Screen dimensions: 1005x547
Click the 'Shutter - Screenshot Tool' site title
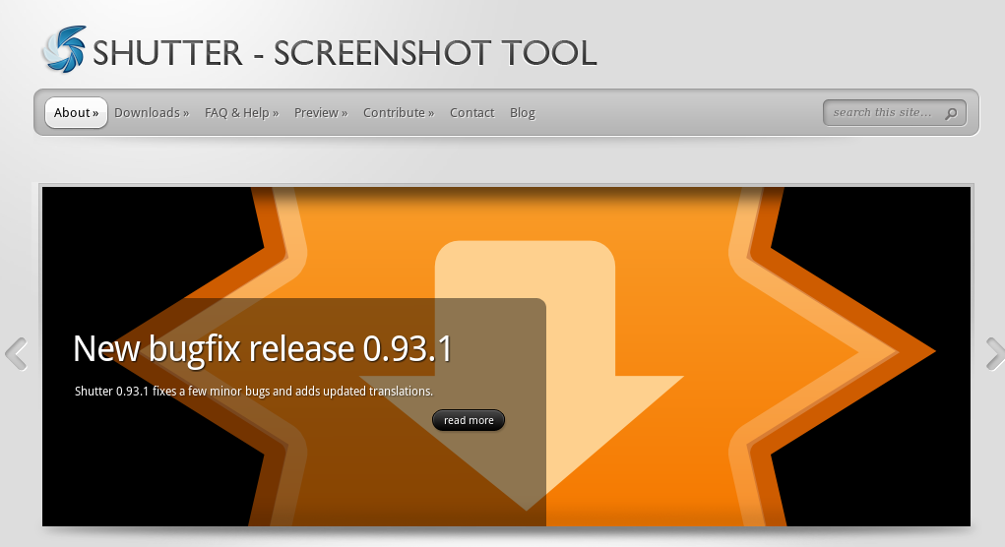click(x=345, y=52)
